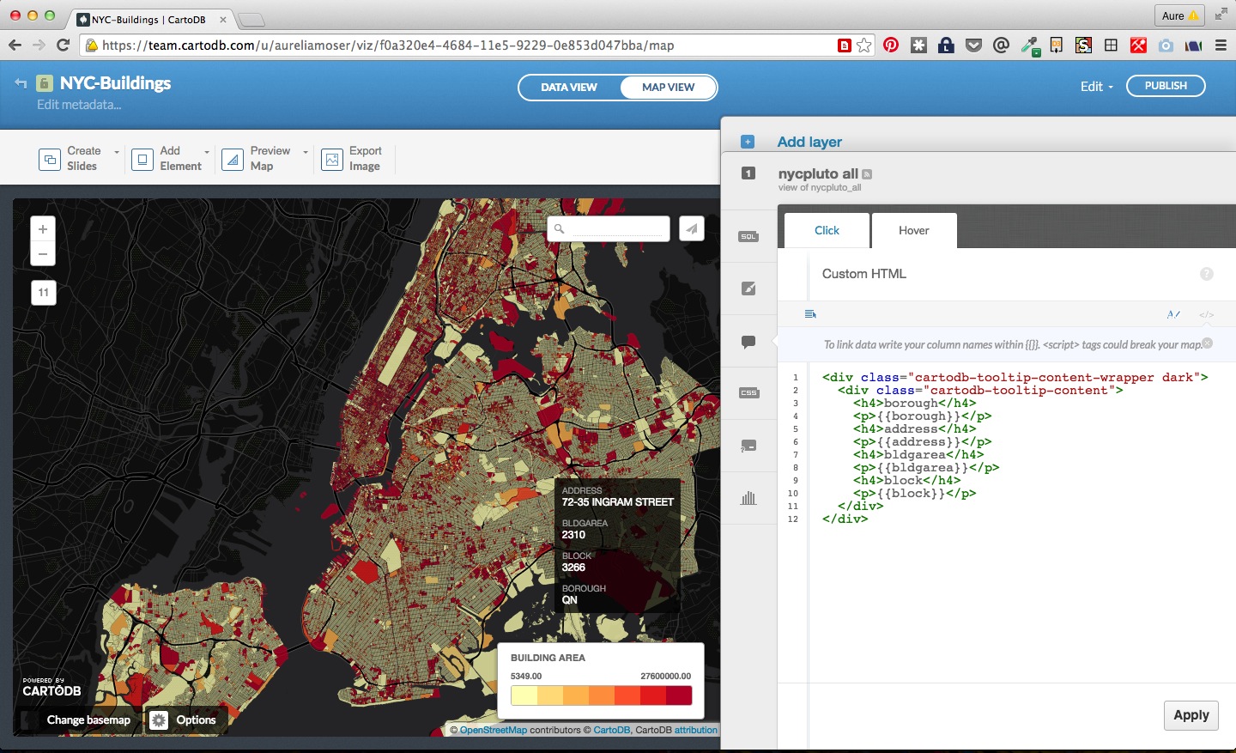Open the CSS editor panel
Viewport: 1236px width, 753px height.
(748, 393)
